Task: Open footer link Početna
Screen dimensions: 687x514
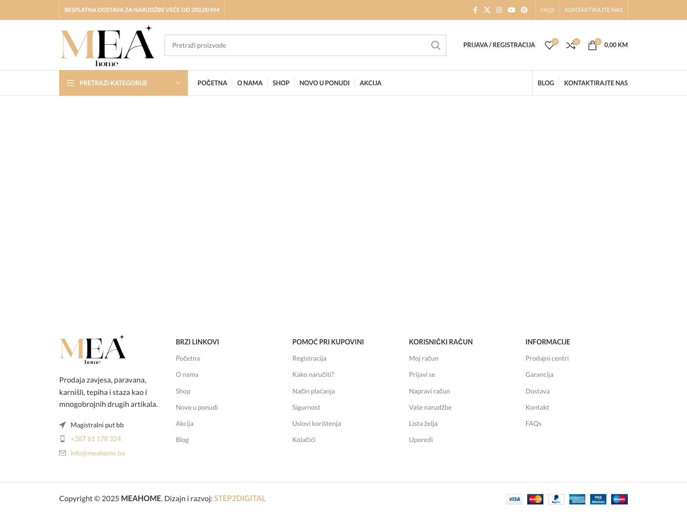Action: tap(188, 358)
